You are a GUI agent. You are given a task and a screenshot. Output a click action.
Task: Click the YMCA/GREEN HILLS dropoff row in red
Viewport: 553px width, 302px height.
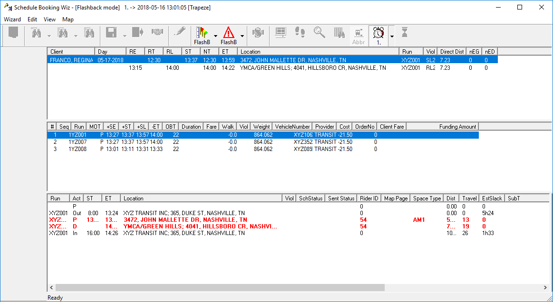point(190,226)
